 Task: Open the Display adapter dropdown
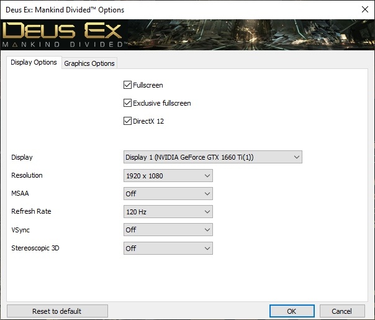pos(212,157)
